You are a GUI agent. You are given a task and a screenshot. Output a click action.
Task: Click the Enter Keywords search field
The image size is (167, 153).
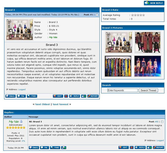pyautogui.click(x=122, y=90)
